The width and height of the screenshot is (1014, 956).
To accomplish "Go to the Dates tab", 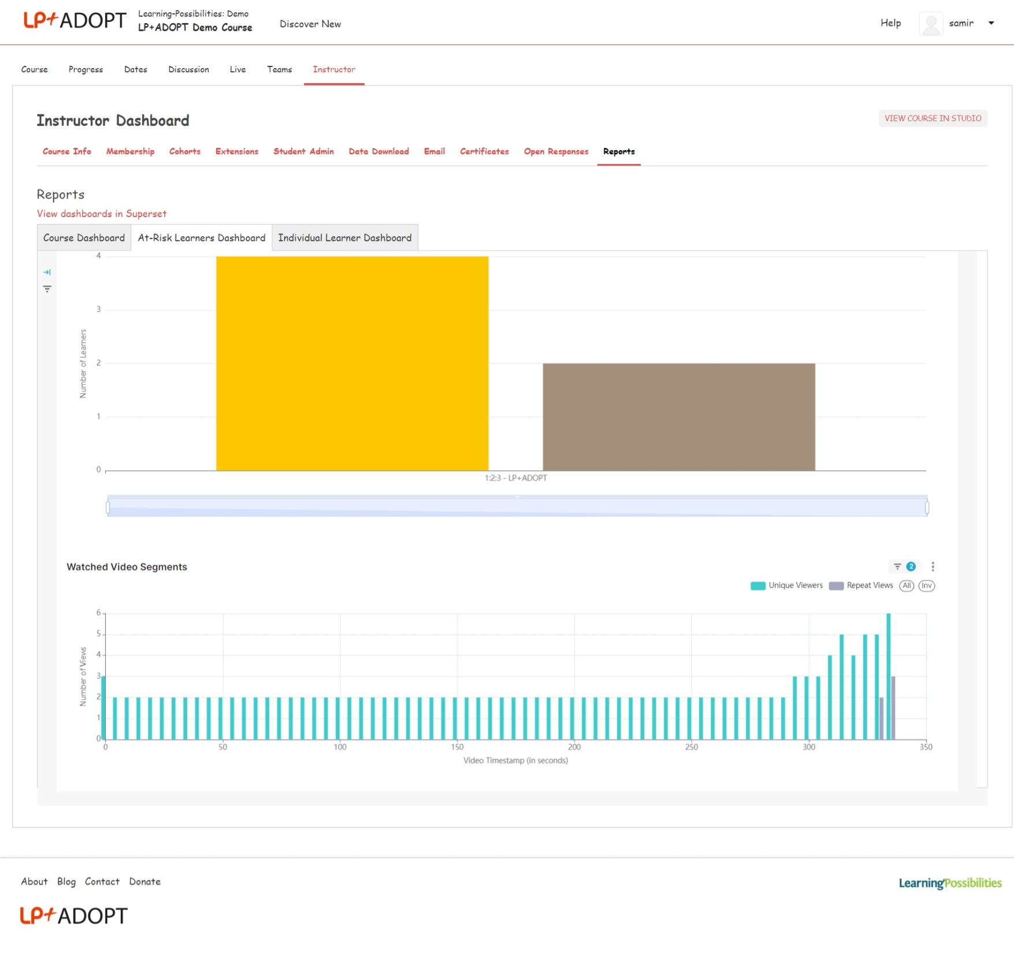I will (x=136, y=69).
